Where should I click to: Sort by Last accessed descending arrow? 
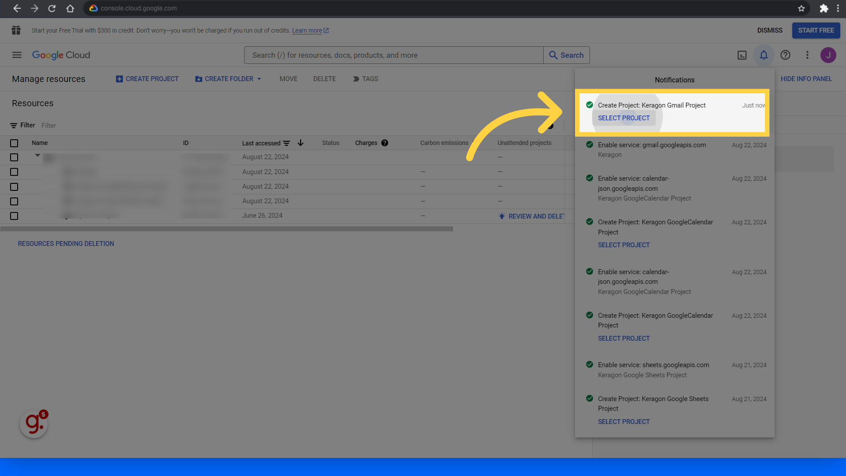coord(301,143)
